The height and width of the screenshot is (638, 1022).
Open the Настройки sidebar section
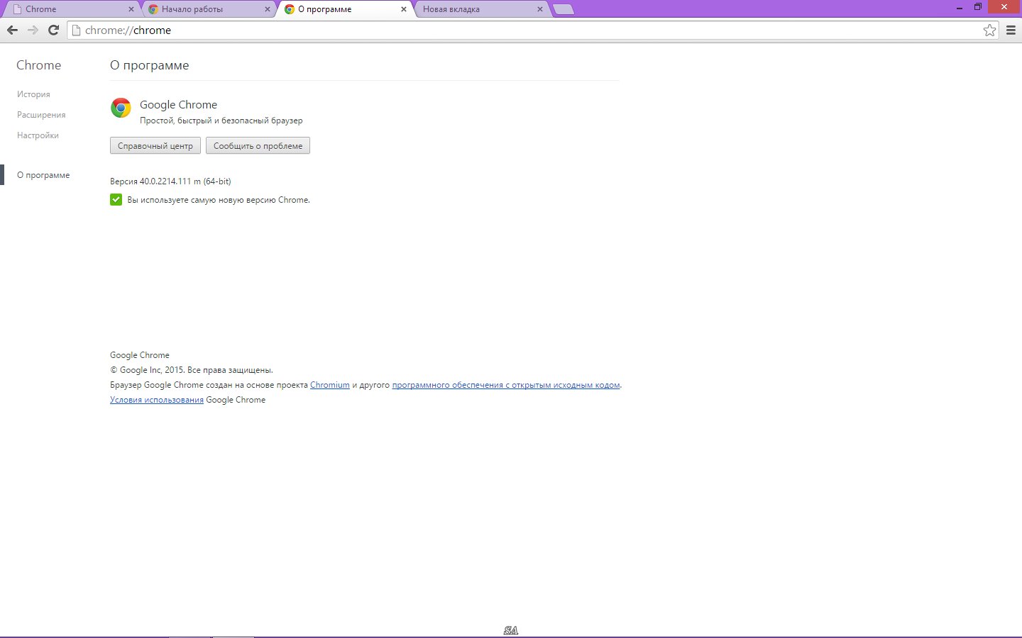click(37, 135)
